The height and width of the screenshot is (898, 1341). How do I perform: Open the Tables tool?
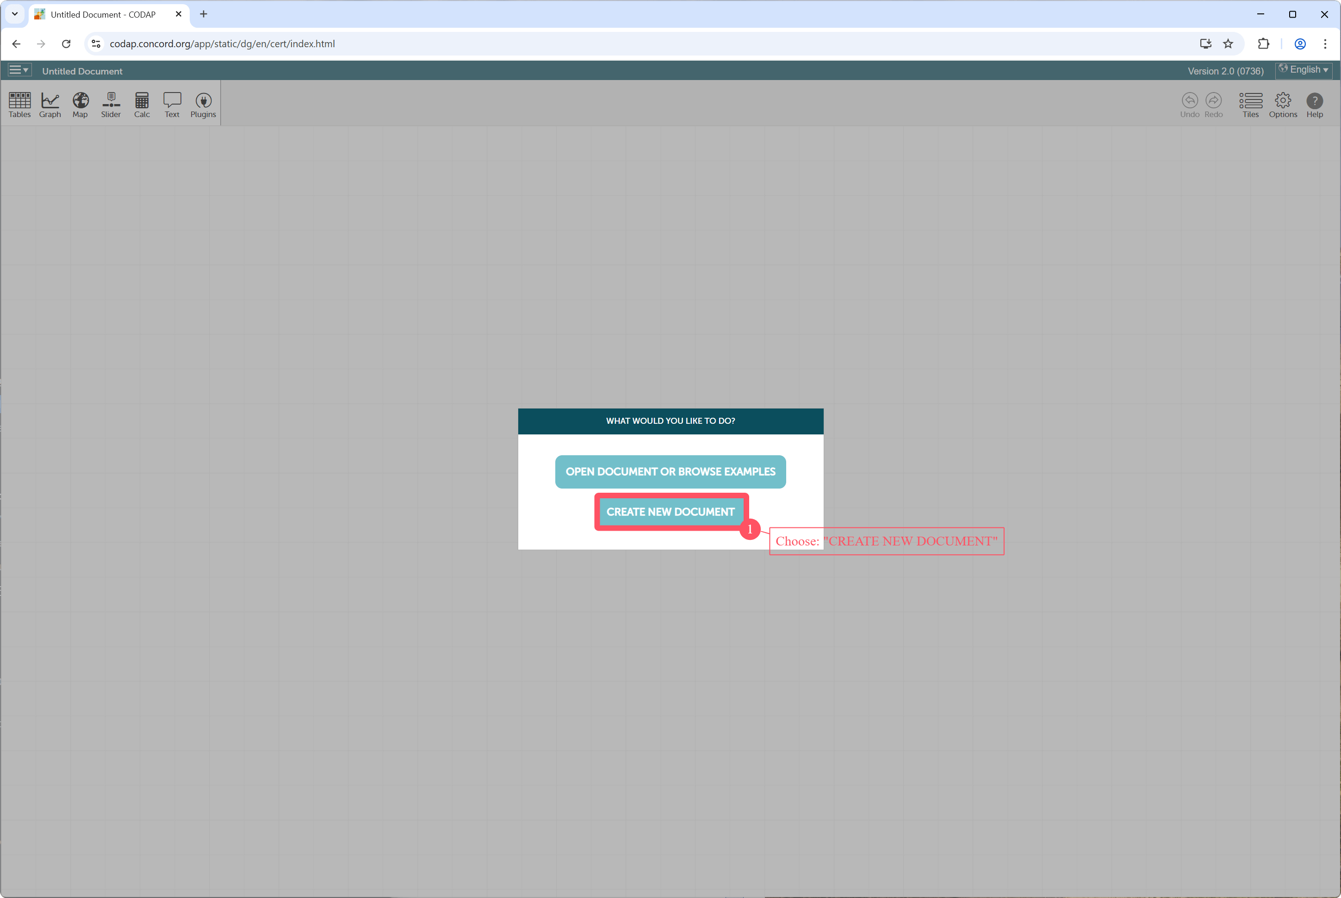(19, 105)
